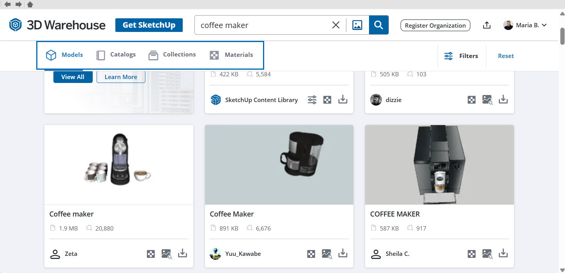The width and height of the screenshot is (565, 273).
Task: Click materials icon on SketchUp Content Library card
Action: click(x=328, y=100)
